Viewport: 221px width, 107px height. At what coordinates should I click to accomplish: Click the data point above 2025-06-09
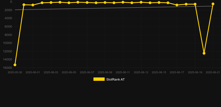pyautogui.click(x=105, y=3)
